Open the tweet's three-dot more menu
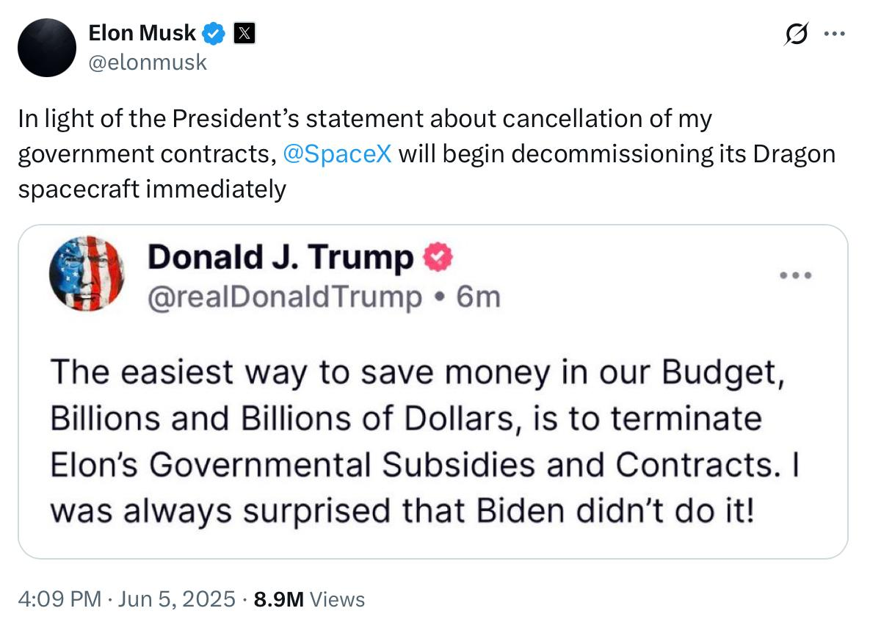Screen dimensions: 870x633 tap(834, 34)
